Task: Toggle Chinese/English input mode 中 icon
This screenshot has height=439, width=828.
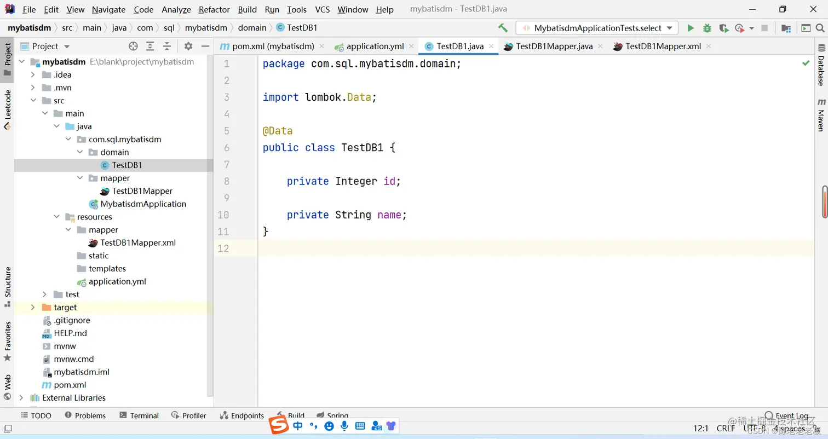Action: pos(298,425)
